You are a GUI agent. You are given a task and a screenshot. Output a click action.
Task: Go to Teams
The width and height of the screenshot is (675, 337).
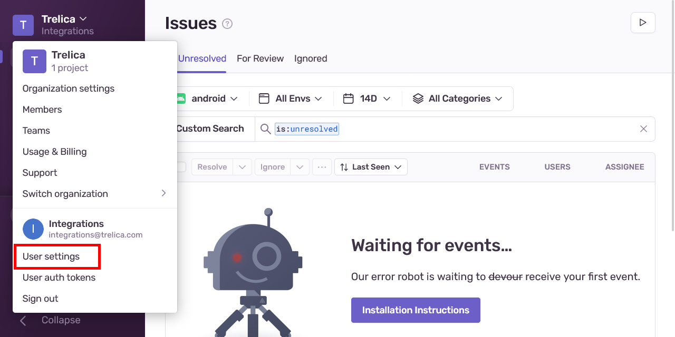(x=36, y=131)
